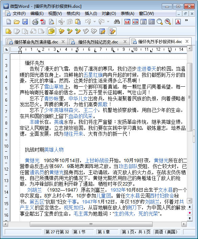Image resolution: width=198 pixels, height=239 pixels.
Task: Follow the 雪山草地 hyperlink
Action: click(x=54, y=87)
